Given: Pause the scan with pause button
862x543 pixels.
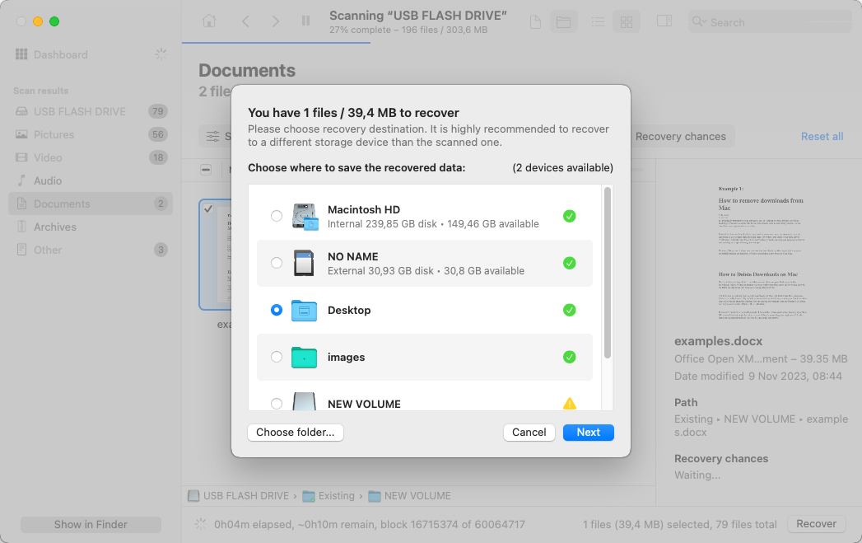Looking at the screenshot, I should coord(305,21).
